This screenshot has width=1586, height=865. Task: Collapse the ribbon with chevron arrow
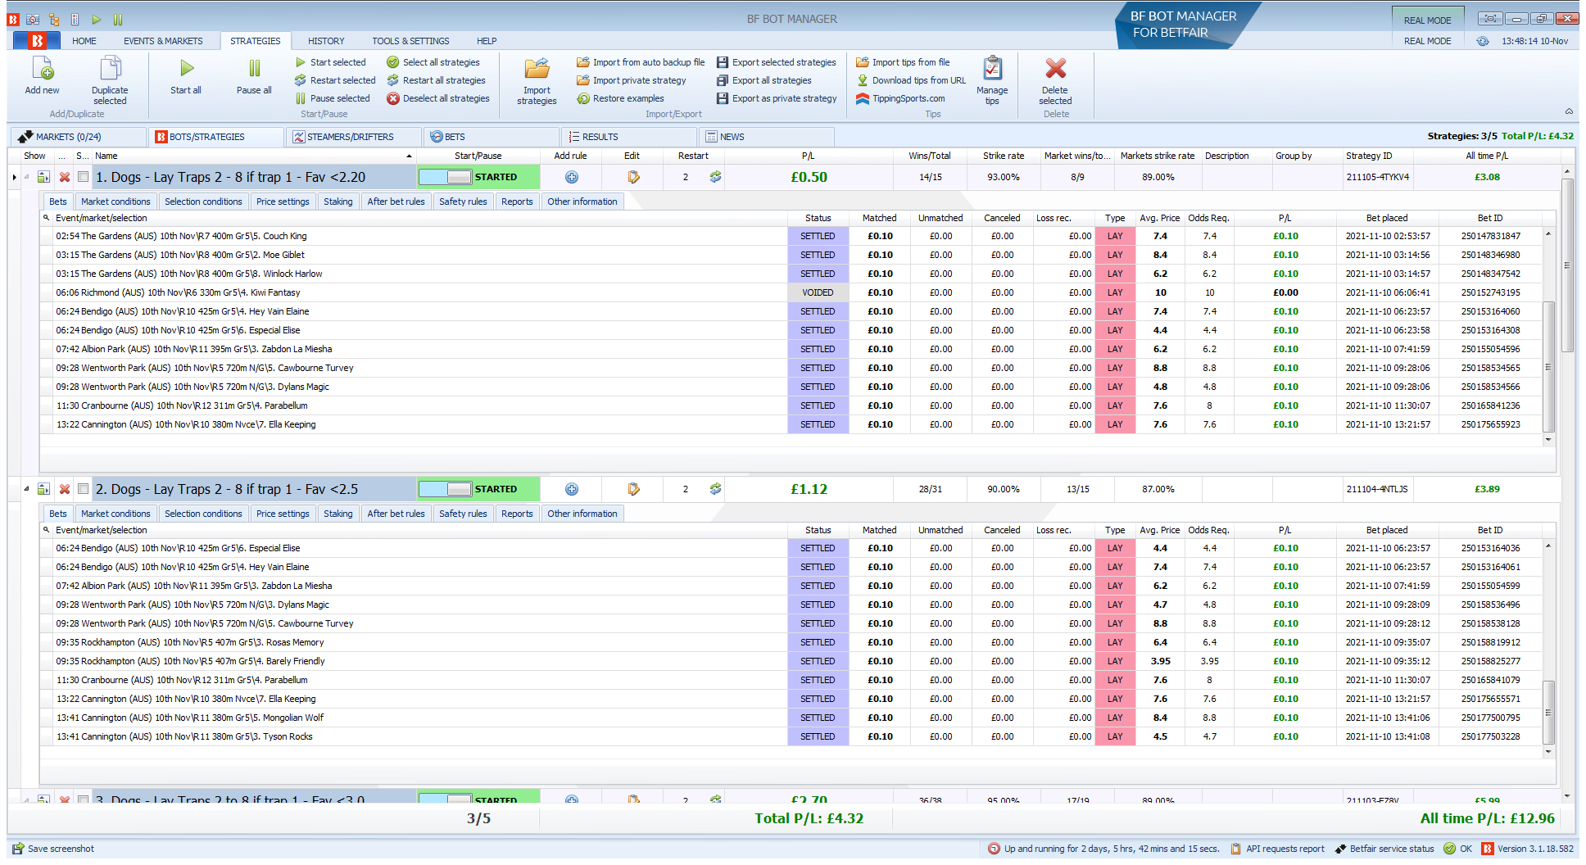[x=1569, y=111]
